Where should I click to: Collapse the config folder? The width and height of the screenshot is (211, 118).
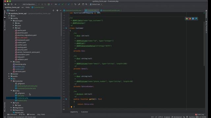(x=9, y=18)
